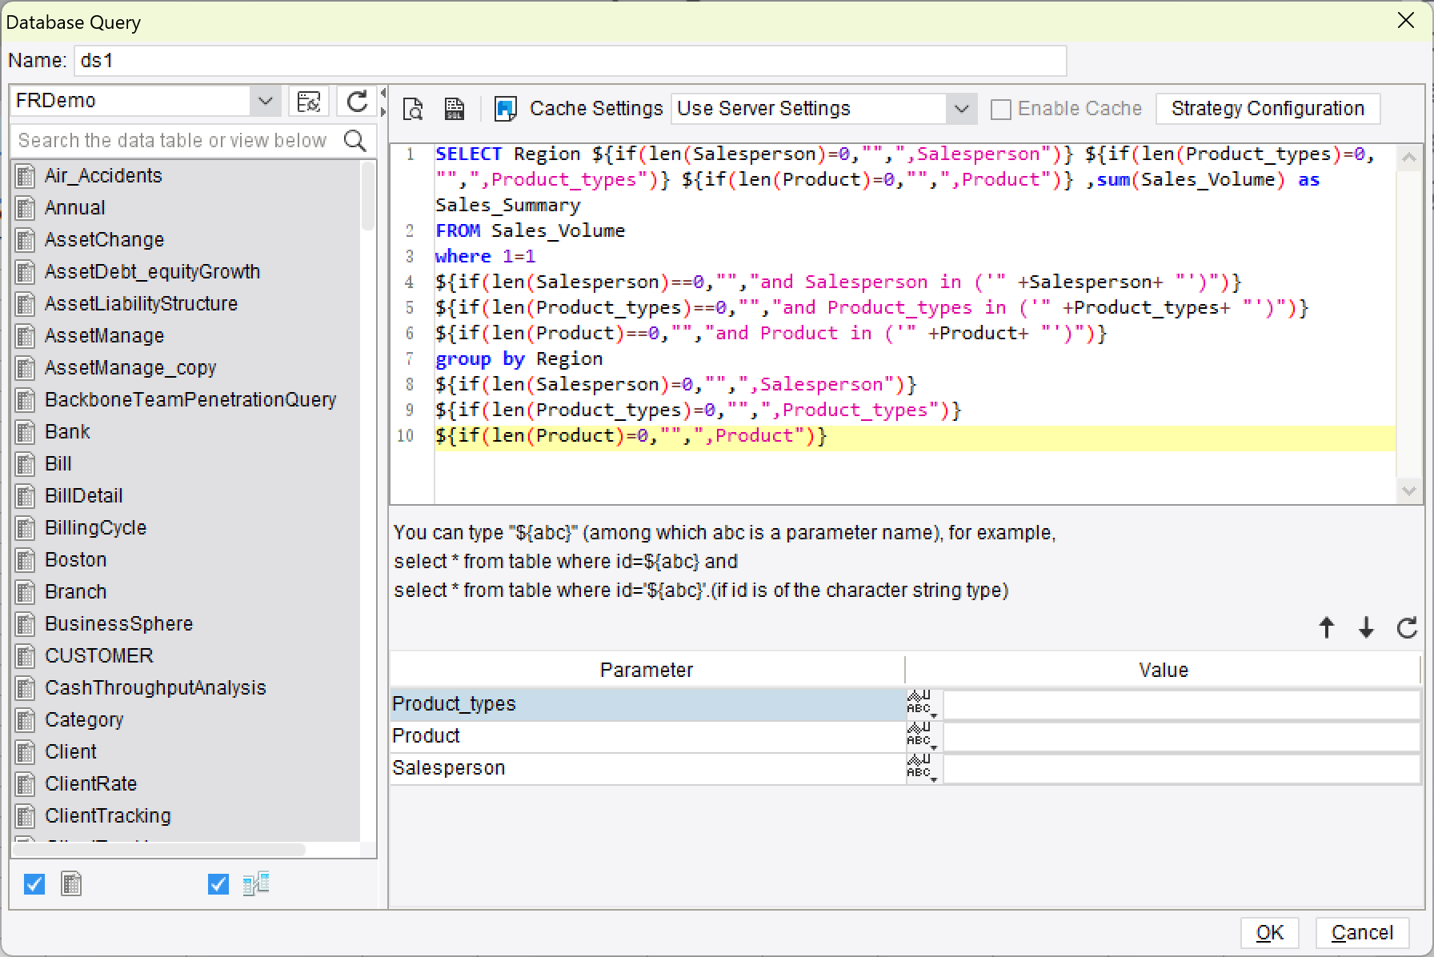The width and height of the screenshot is (1434, 957).
Task: Move parameter up with the up arrow
Action: [1326, 628]
